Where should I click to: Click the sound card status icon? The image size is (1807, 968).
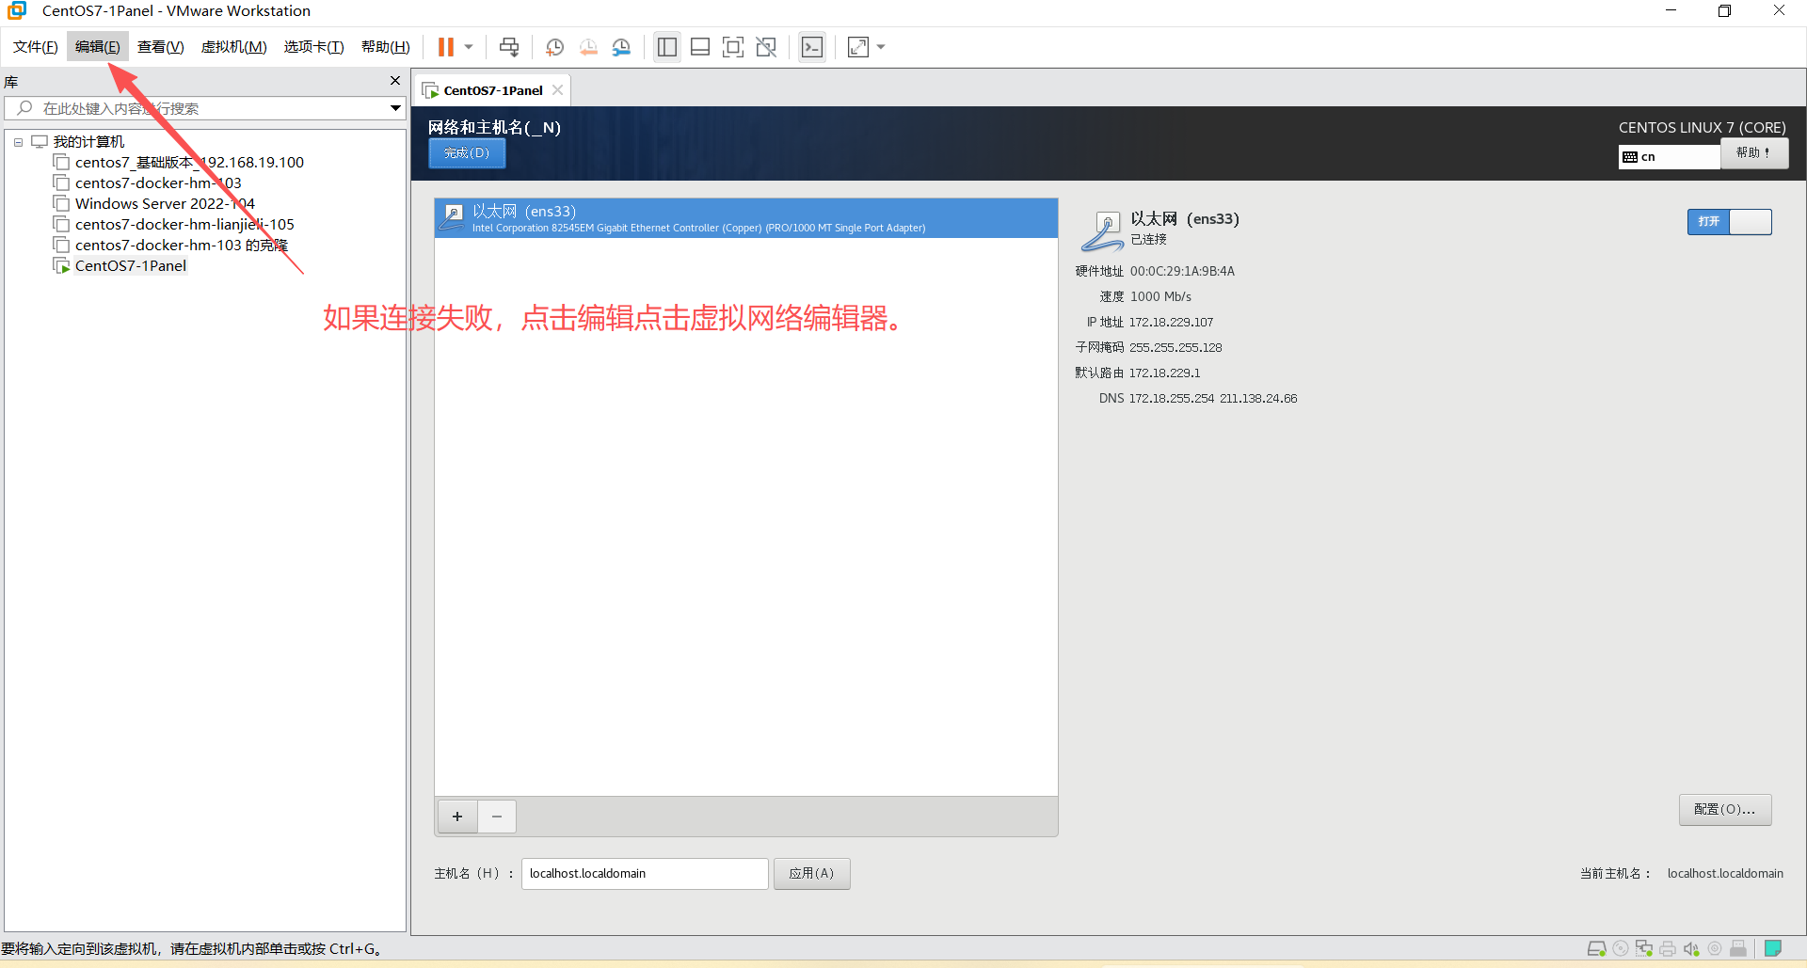[x=1690, y=948]
